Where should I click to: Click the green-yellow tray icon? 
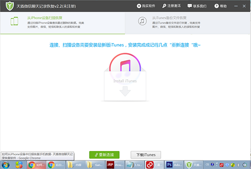tap(233, 165)
